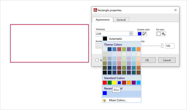The image size is (187, 110).
Task: Pick the cream theme color in top row
Action: click(x=105, y=49)
